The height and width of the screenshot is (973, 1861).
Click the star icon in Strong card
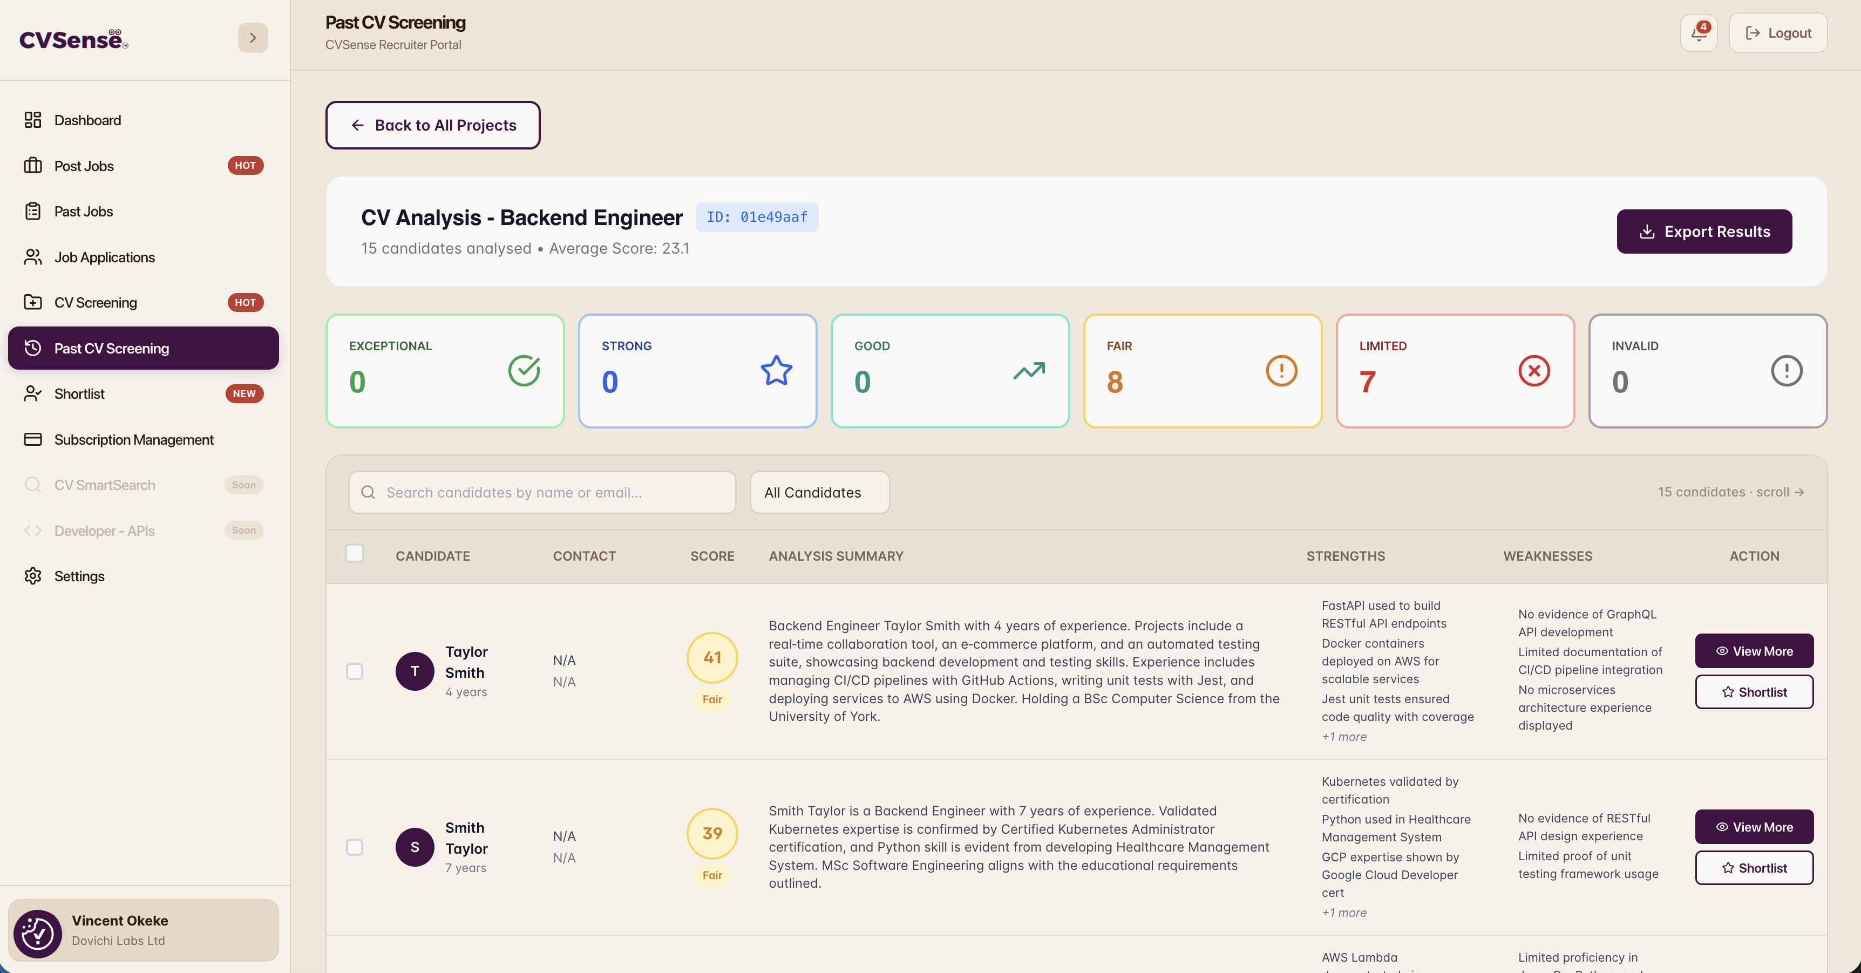pos(776,371)
